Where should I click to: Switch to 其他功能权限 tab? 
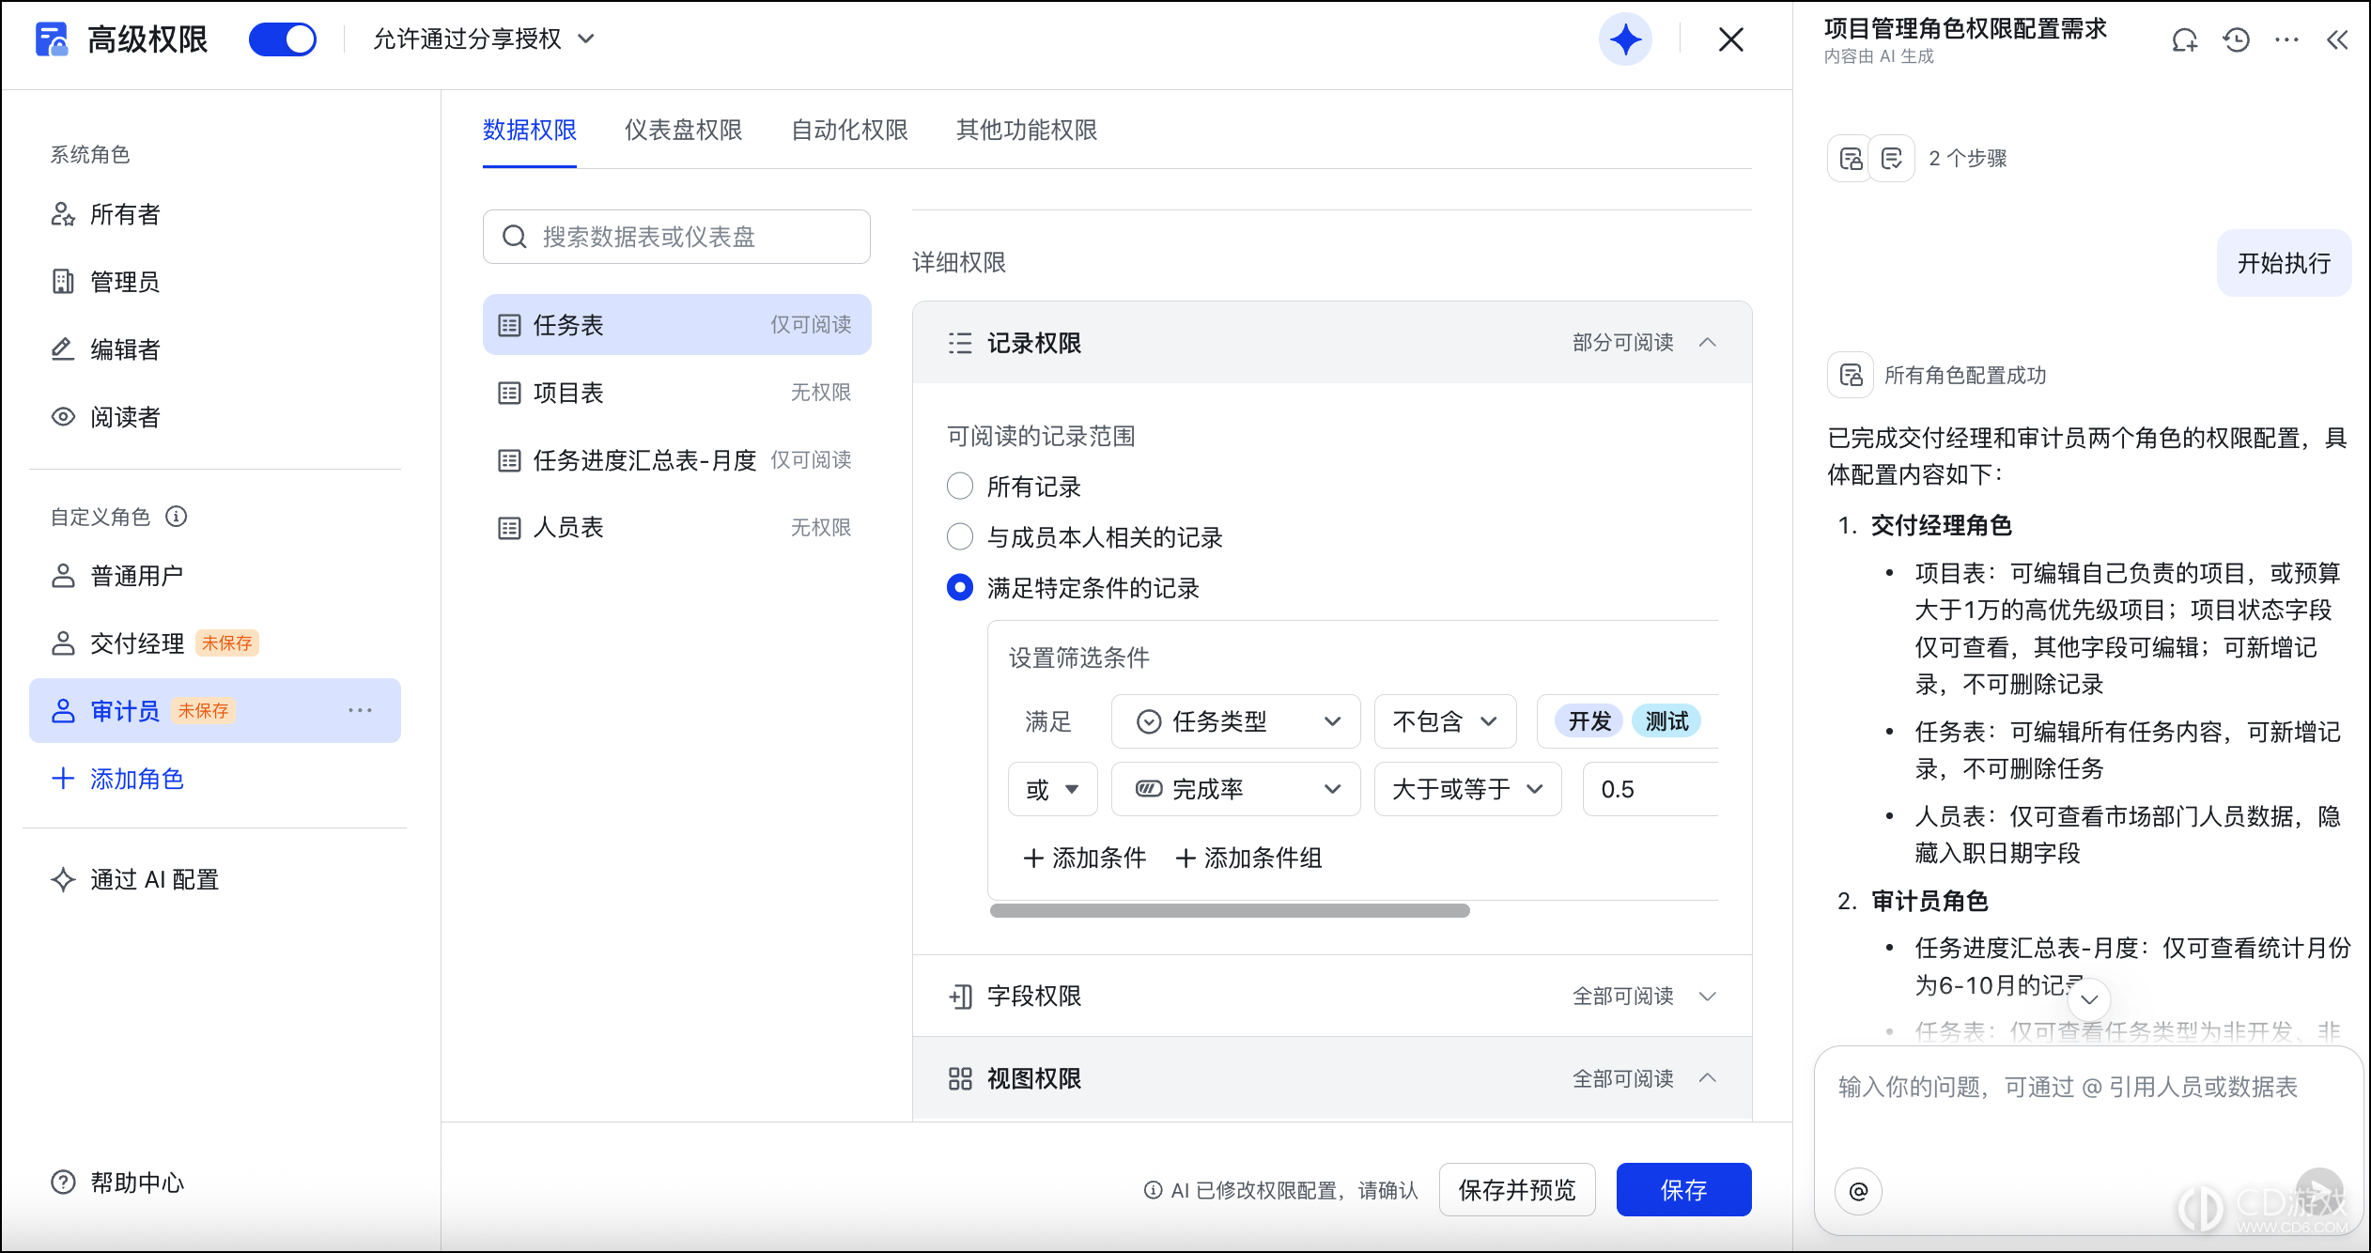(x=1027, y=130)
